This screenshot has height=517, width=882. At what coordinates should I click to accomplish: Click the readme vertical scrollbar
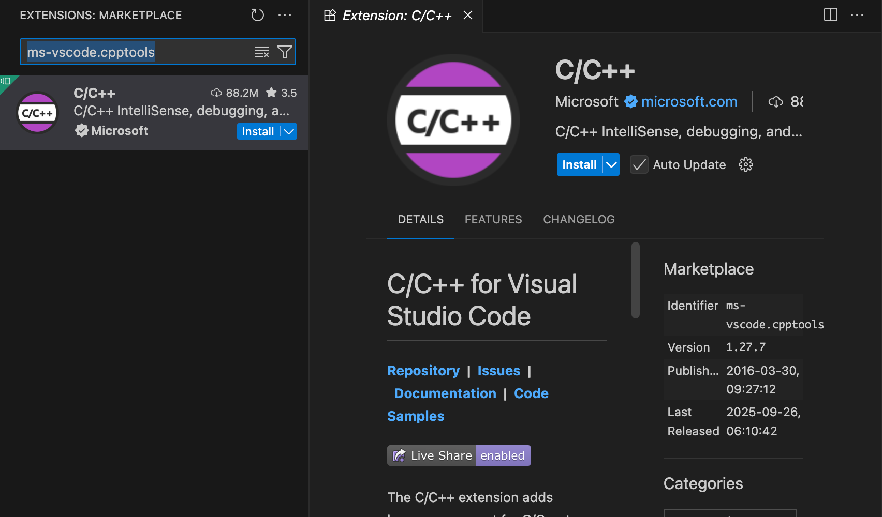click(636, 280)
